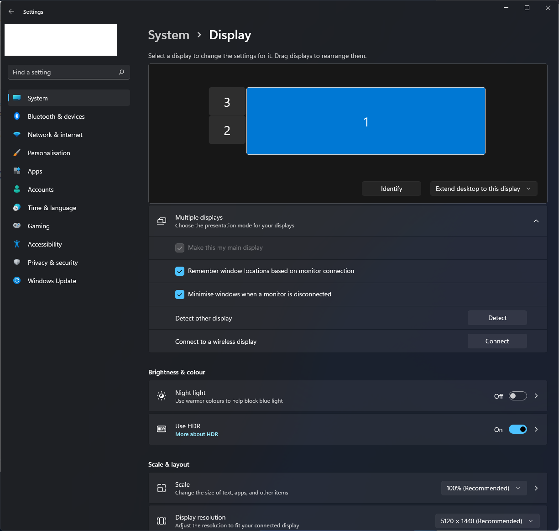The image size is (559, 531).
Task: Collapse the Multiple displays section
Action: 536,221
